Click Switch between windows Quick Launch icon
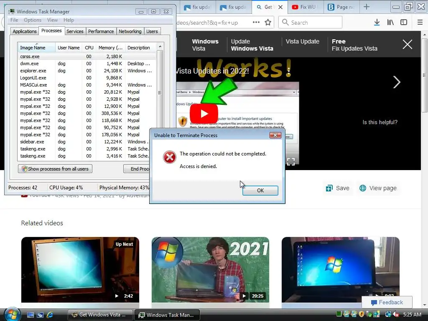 click(40, 315)
